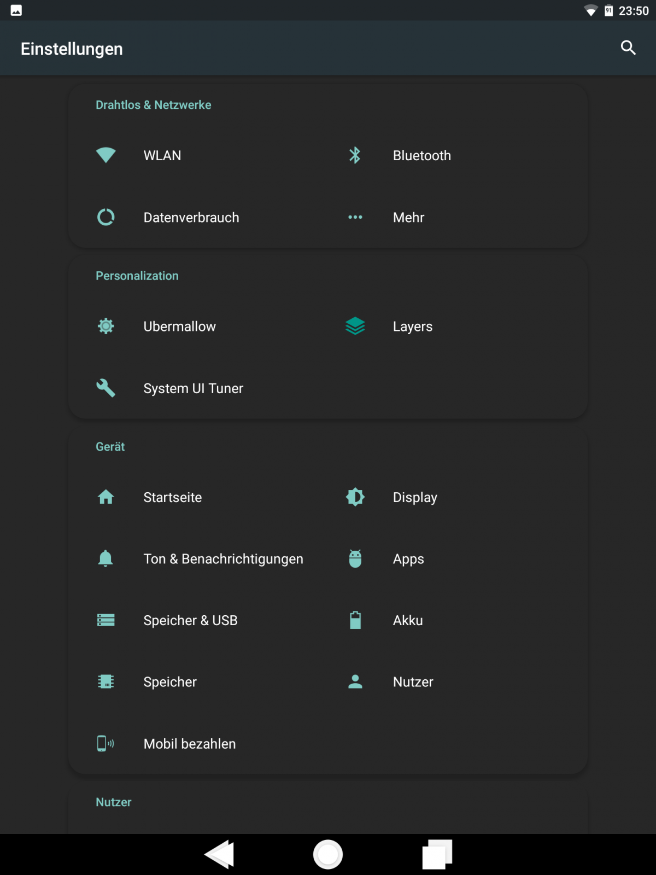Open the Akku battery icon
The image size is (656, 875).
pyautogui.click(x=355, y=620)
